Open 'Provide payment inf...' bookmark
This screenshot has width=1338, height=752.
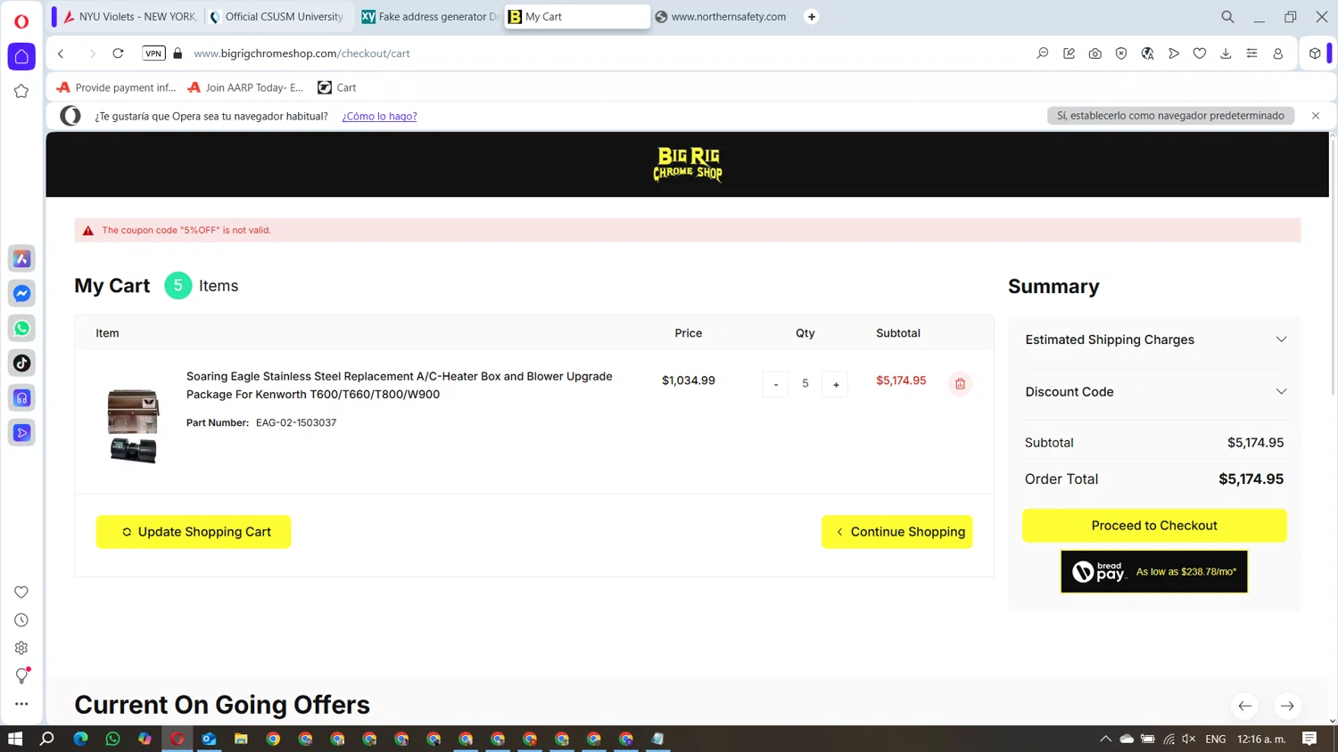tap(116, 87)
